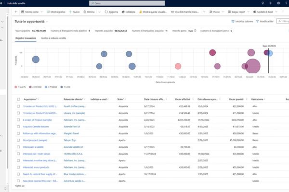Open the chevron next to Elimina
Image resolution: width=289 pixels, height=192 pixels.
pyautogui.click(x=100, y=12)
